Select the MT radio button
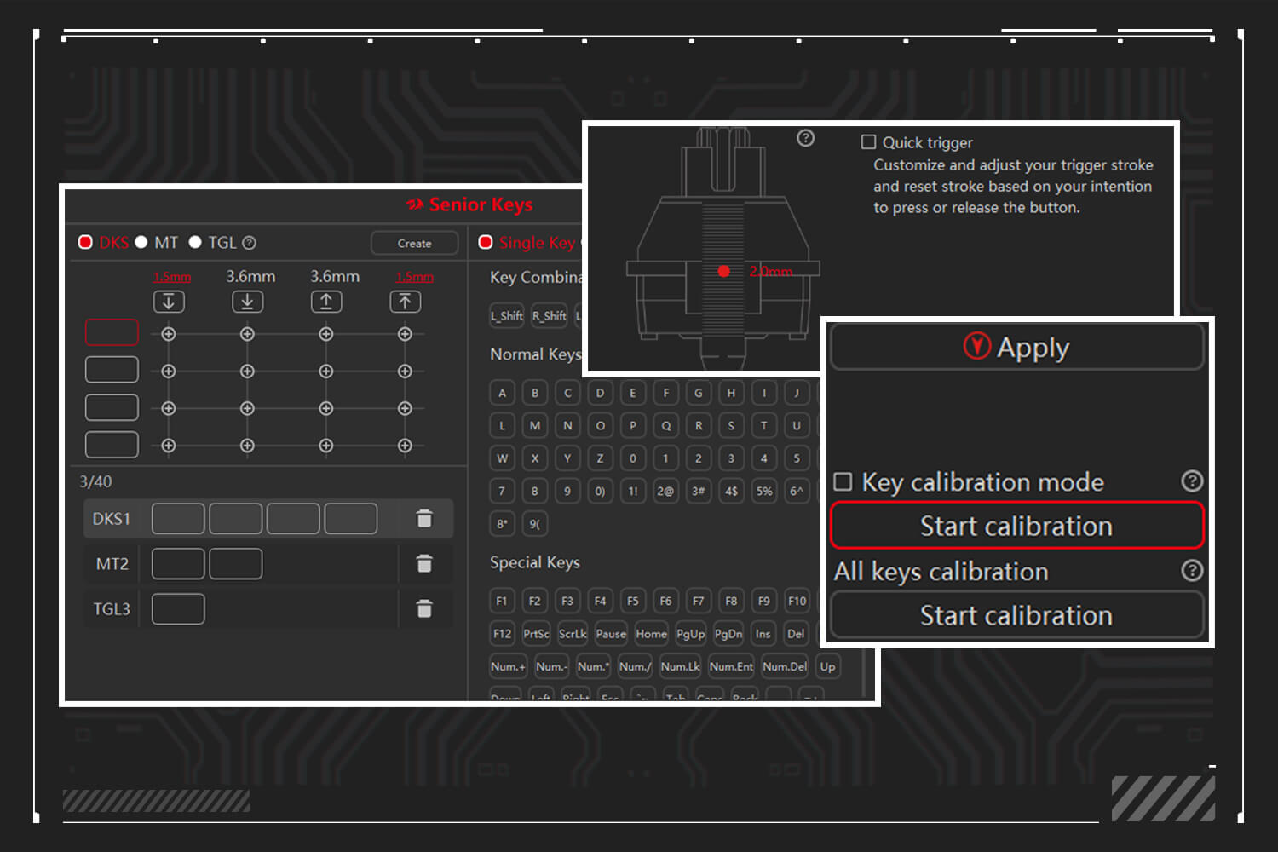The height and width of the screenshot is (852, 1278). click(x=141, y=243)
